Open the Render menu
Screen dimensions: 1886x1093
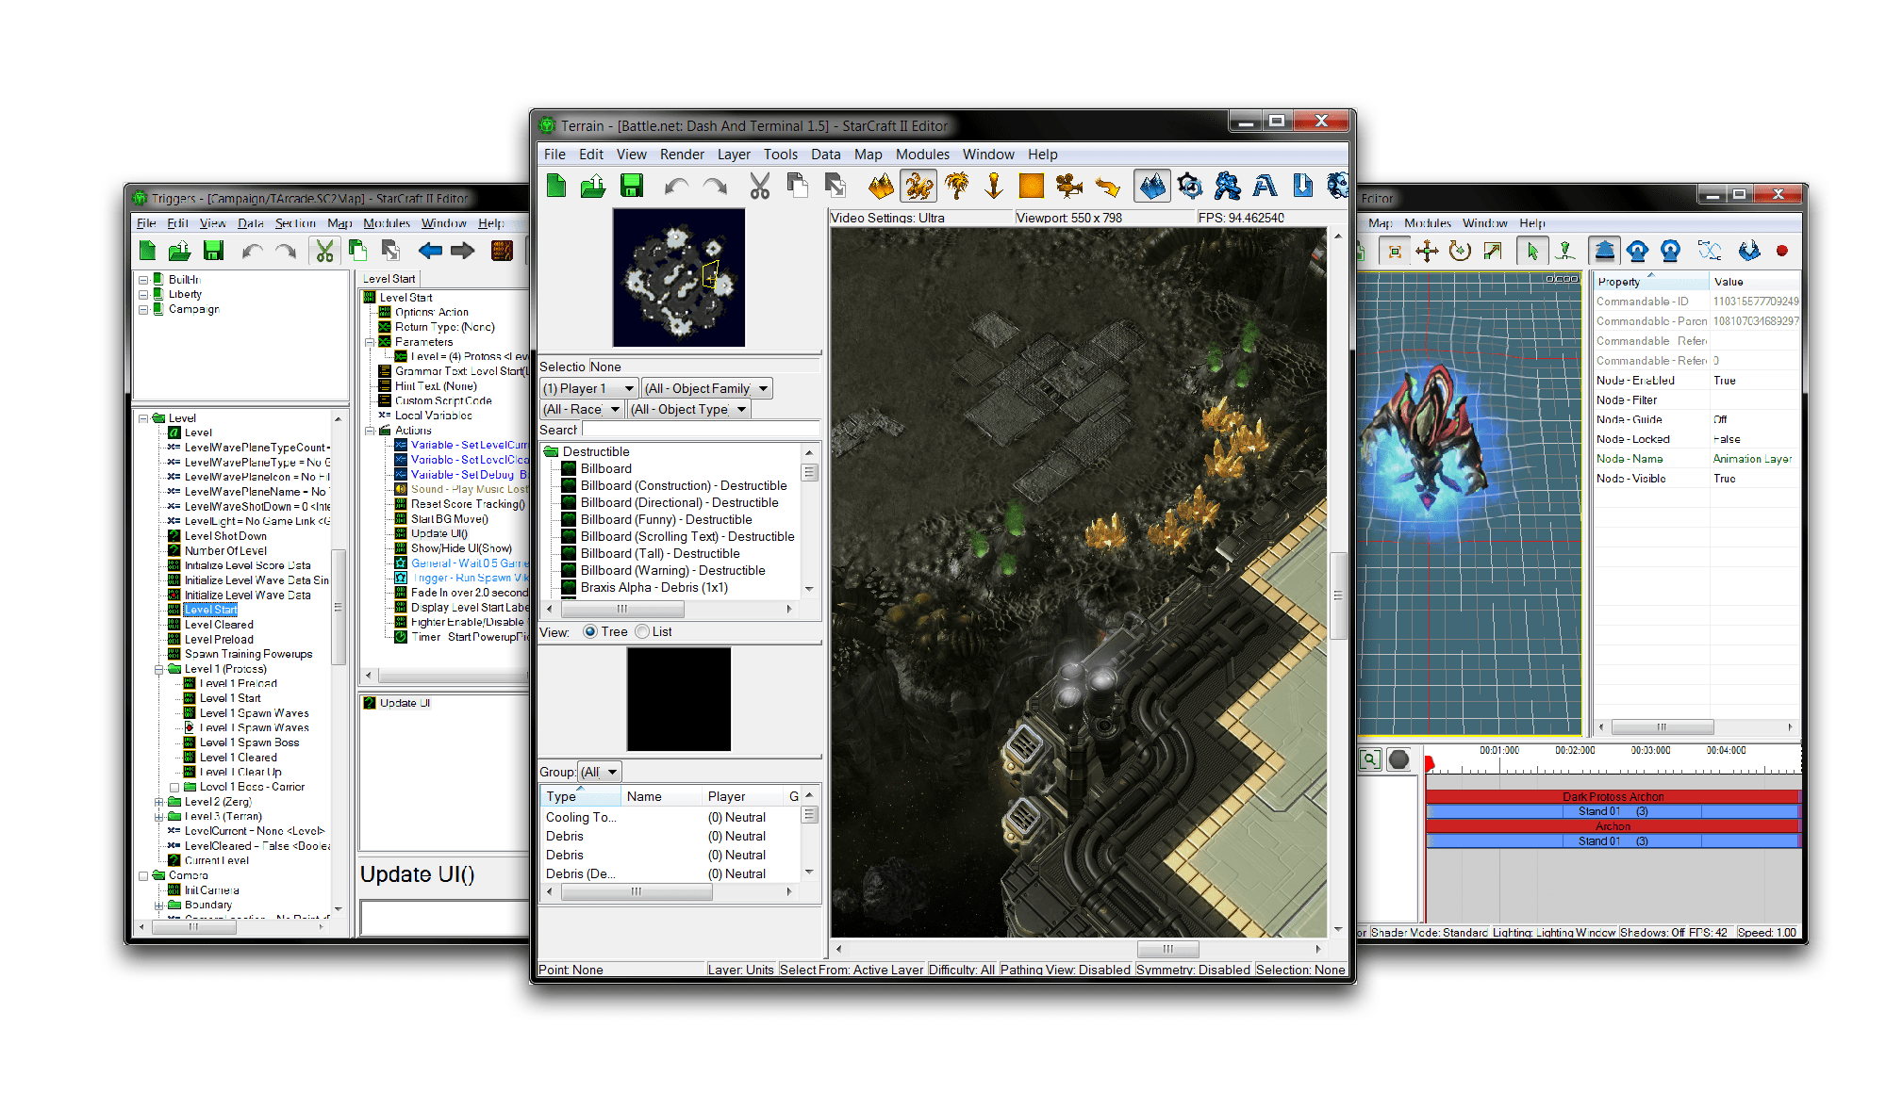click(x=681, y=155)
